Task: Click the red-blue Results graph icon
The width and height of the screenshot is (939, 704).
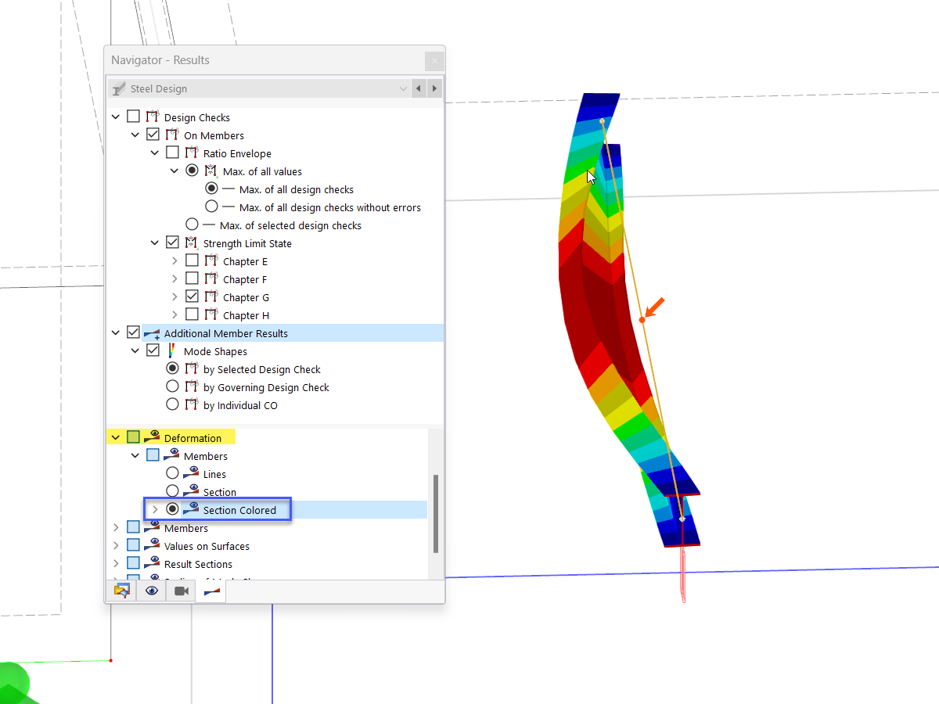Action: [x=210, y=590]
